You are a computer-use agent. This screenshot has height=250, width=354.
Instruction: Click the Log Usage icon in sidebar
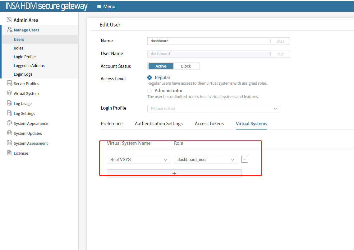tap(9, 103)
